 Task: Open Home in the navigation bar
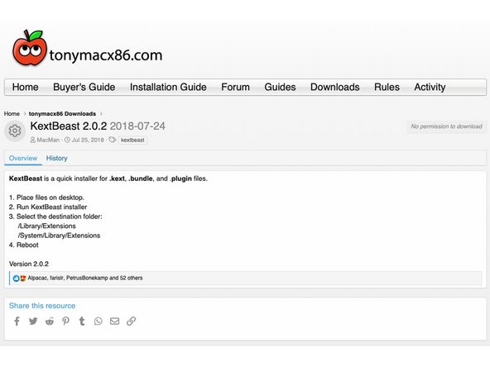26,87
